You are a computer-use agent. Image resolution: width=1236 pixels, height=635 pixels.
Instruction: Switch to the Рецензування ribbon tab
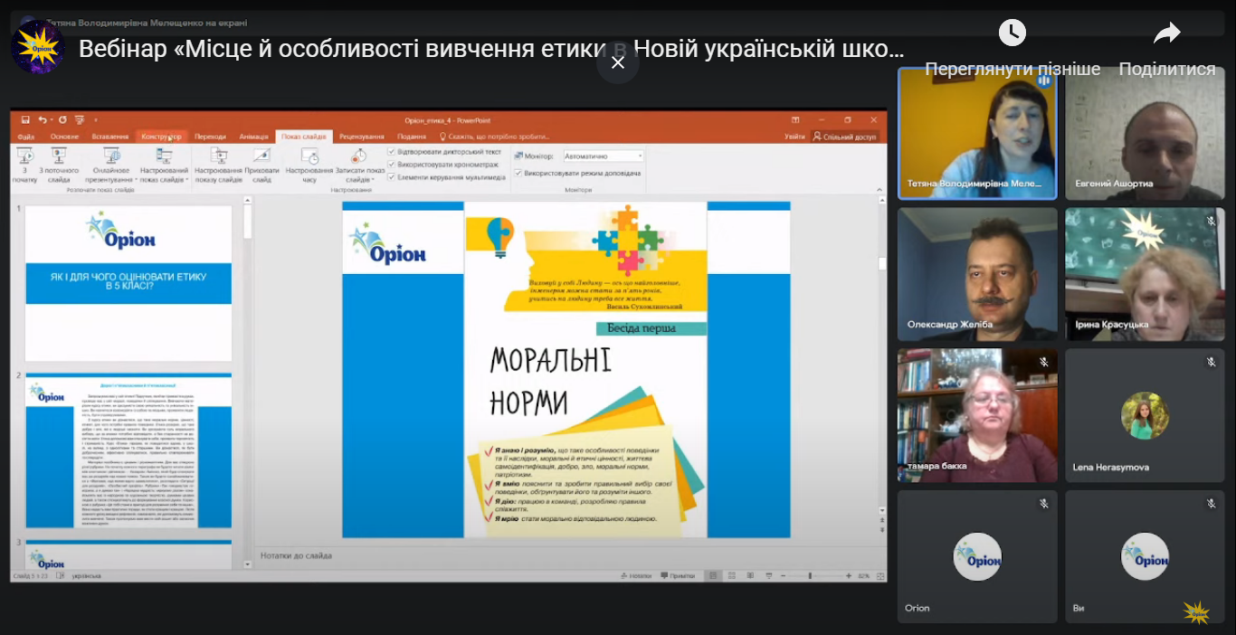click(361, 137)
